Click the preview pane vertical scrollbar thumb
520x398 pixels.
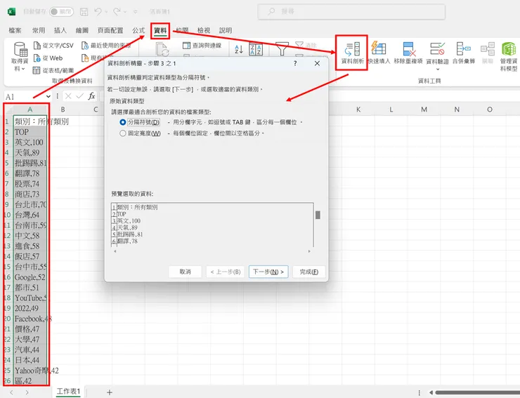click(318, 215)
